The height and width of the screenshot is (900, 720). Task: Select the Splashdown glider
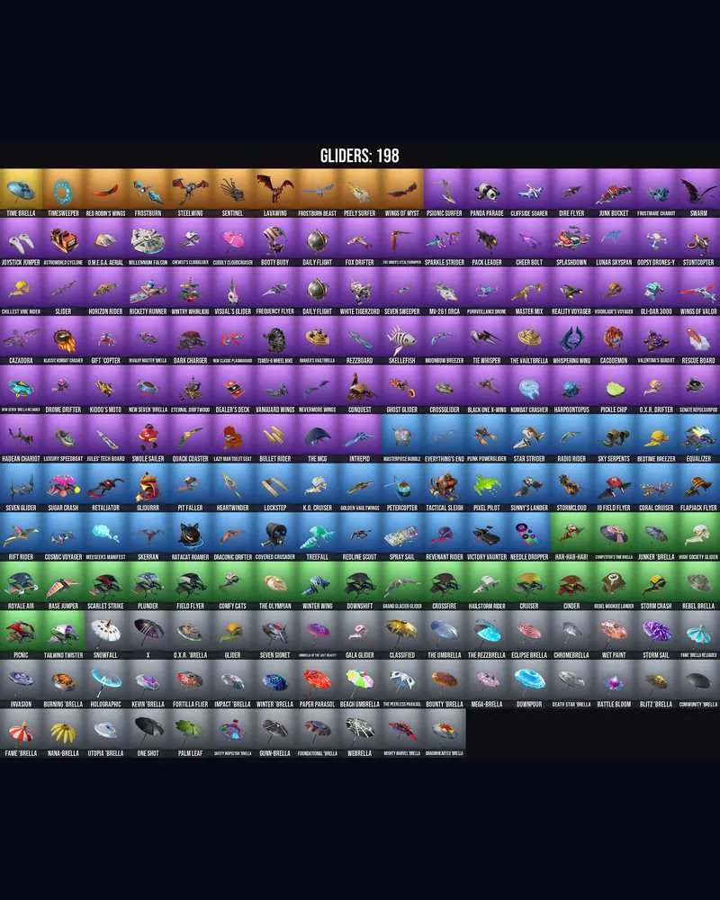(x=571, y=242)
